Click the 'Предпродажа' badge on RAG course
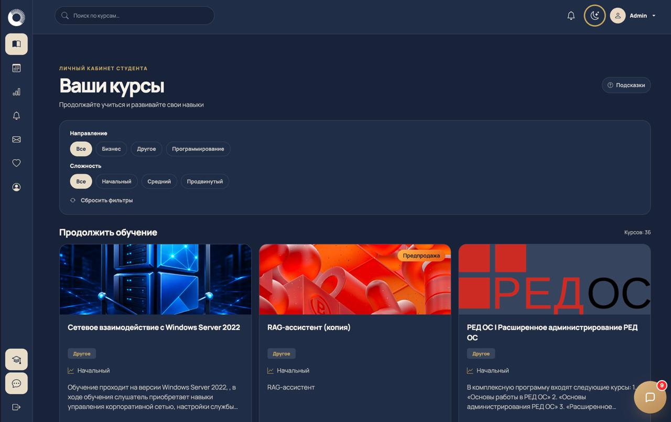This screenshot has width=671, height=422. [421, 256]
